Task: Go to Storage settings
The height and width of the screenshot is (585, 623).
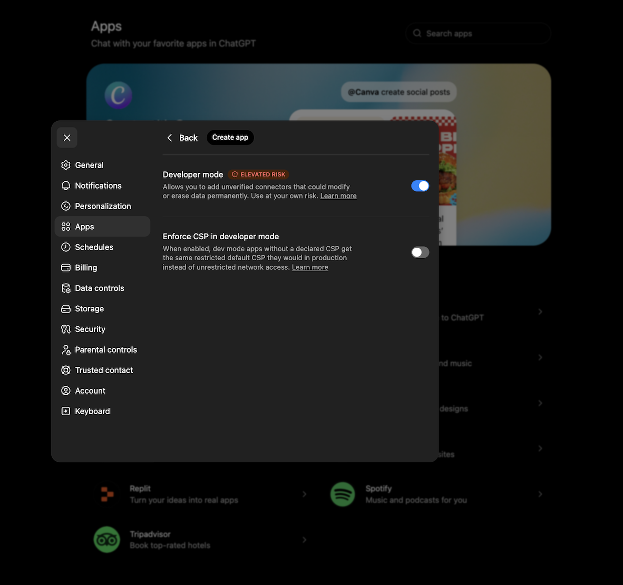Action: pyautogui.click(x=102, y=309)
